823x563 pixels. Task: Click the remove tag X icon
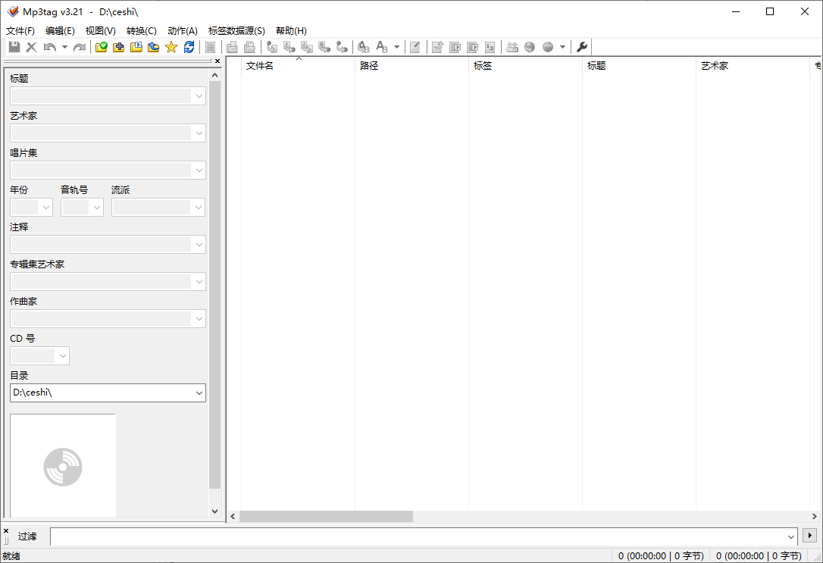pyautogui.click(x=32, y=47)
